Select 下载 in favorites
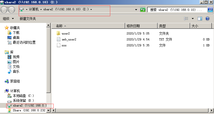 click(x=16, y=33)
